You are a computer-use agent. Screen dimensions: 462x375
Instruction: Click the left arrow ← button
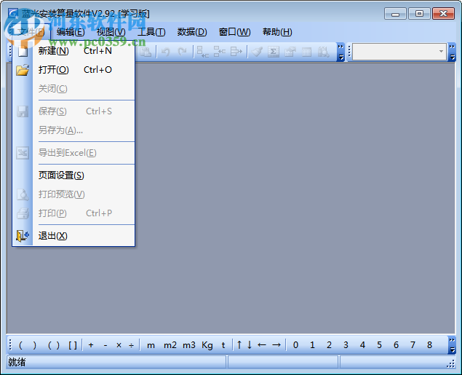(x=262, y=345)
